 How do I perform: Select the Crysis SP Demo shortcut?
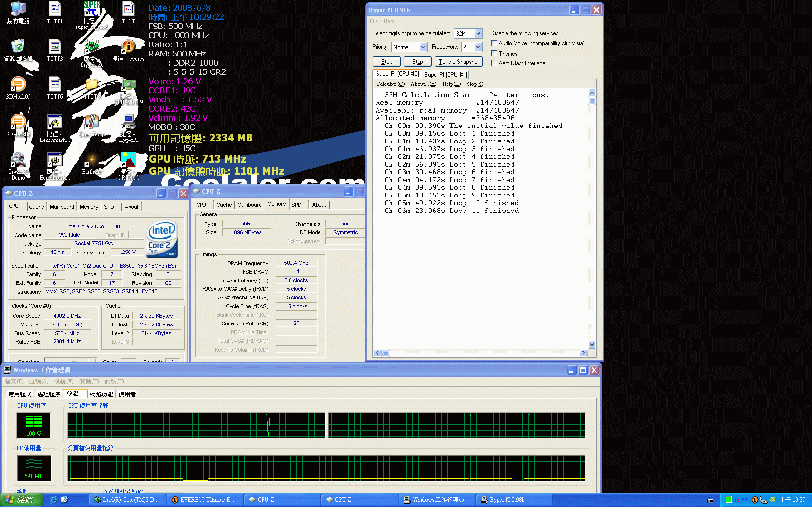(x=18, y=166)
